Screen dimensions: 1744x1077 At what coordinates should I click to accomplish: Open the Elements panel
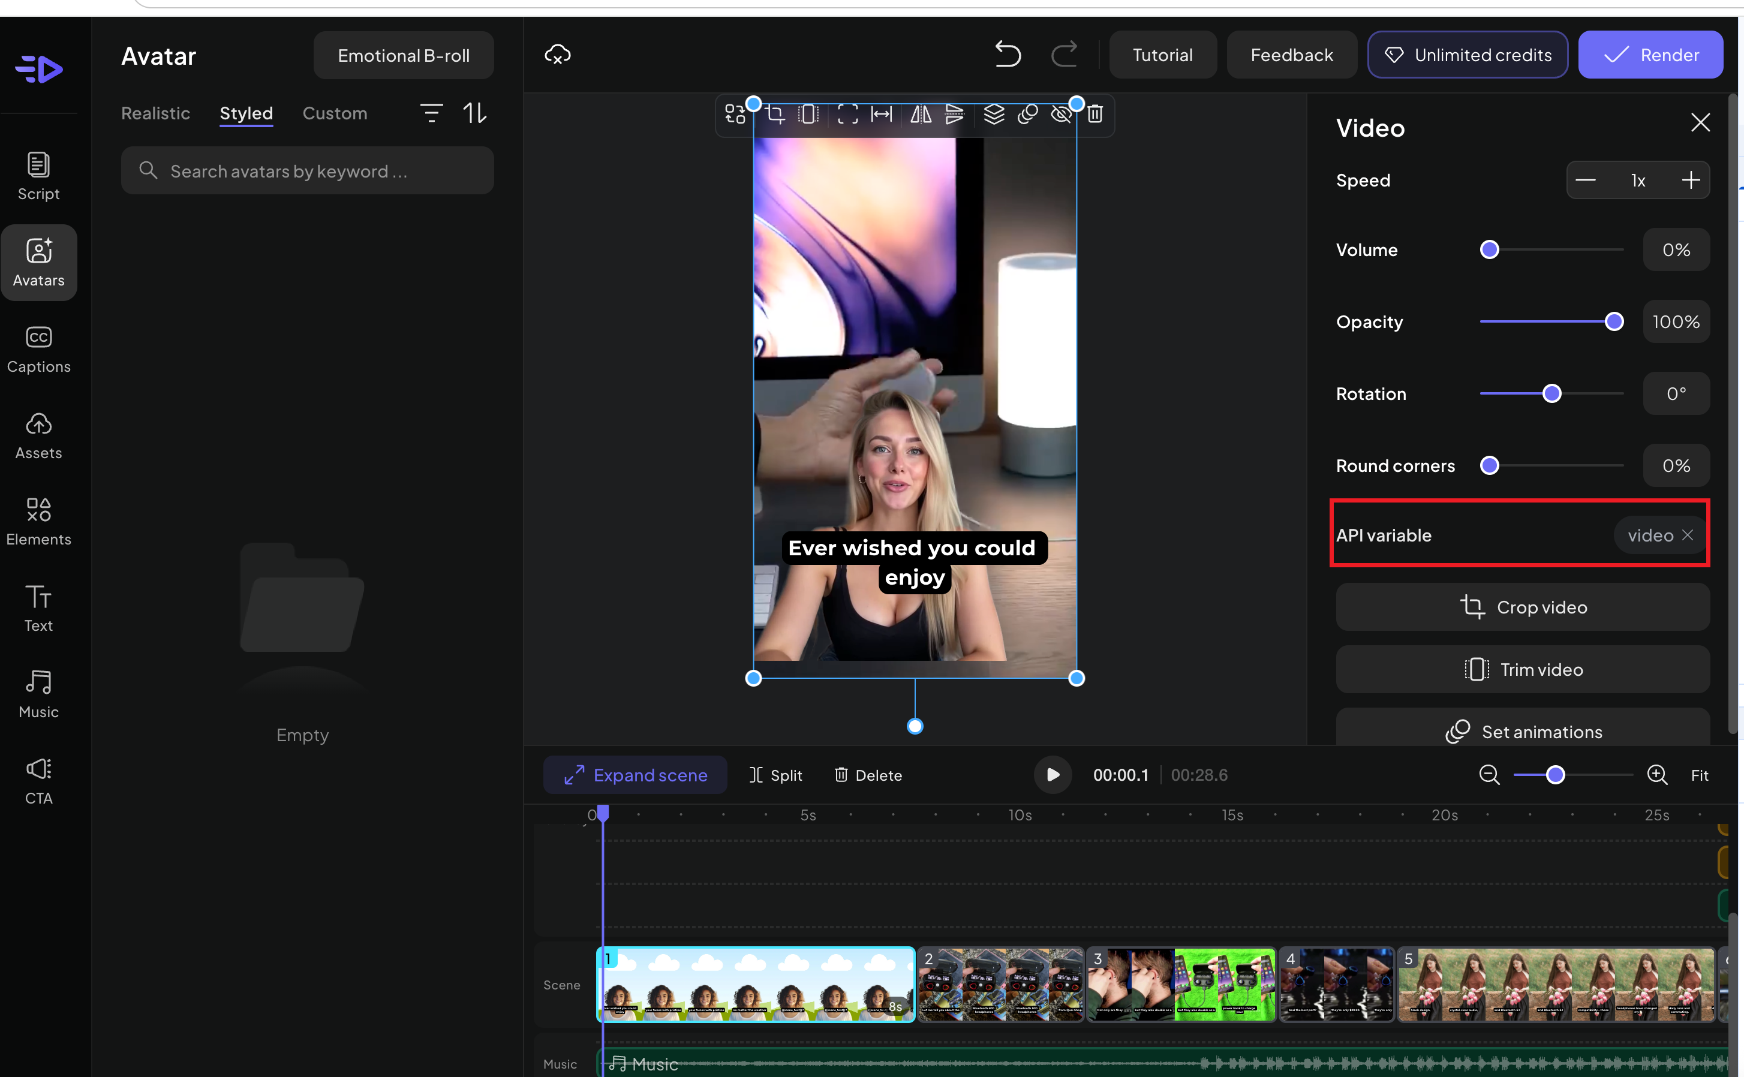coord(38,521)
